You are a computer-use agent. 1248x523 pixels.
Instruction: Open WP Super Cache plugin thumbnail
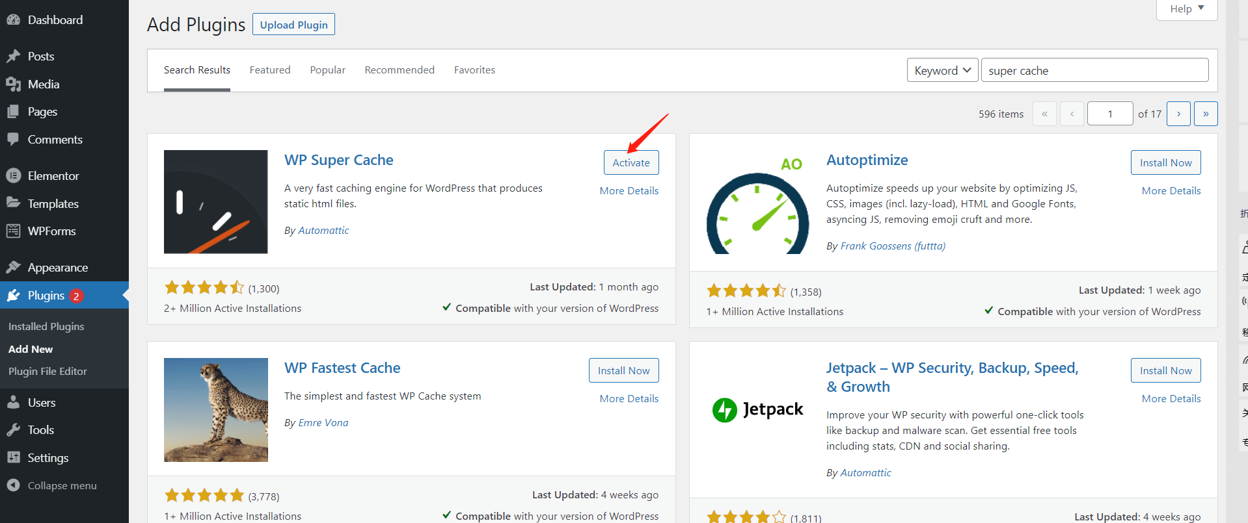coord(216,202)
